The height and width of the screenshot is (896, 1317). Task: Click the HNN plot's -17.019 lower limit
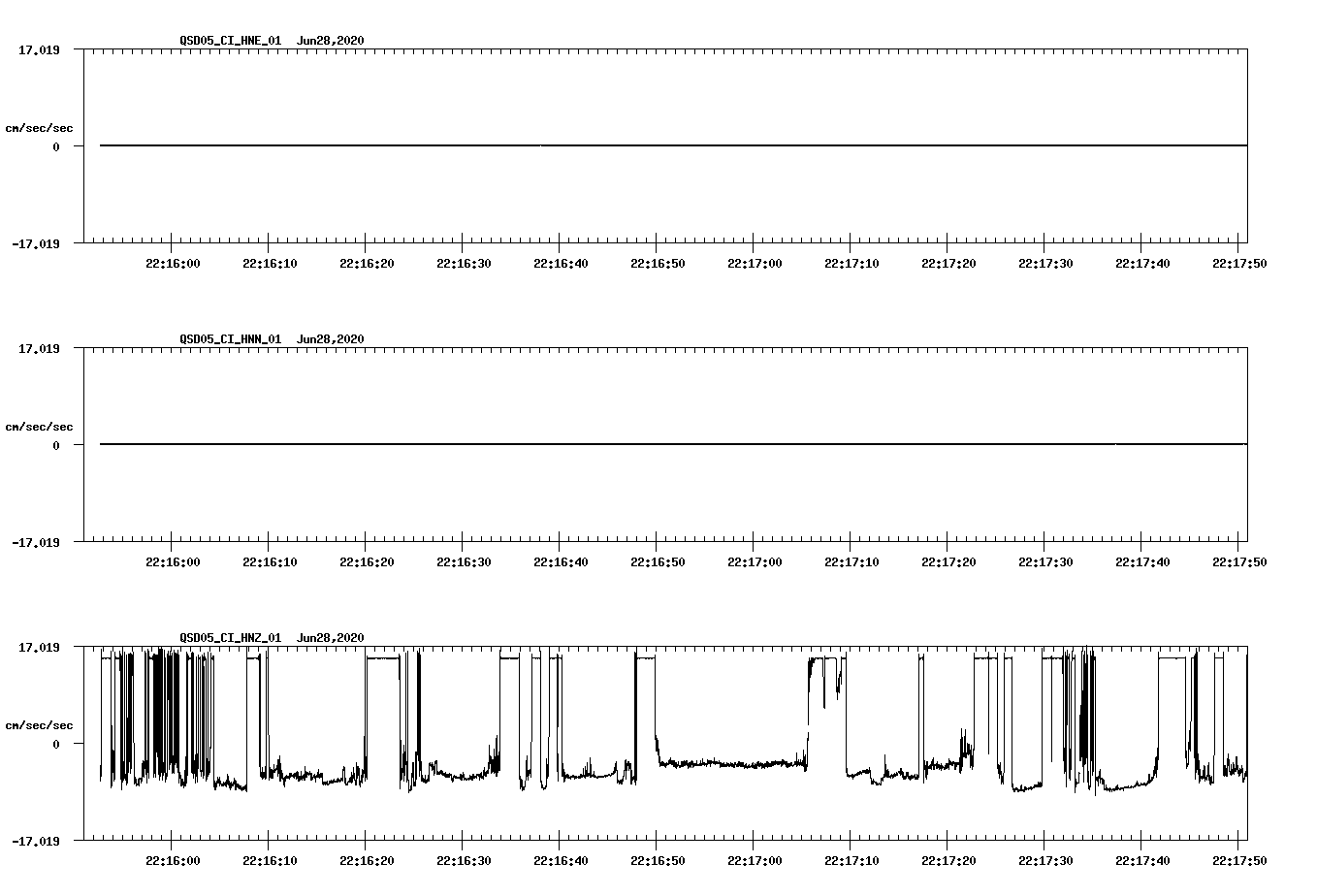coord(36,543)
